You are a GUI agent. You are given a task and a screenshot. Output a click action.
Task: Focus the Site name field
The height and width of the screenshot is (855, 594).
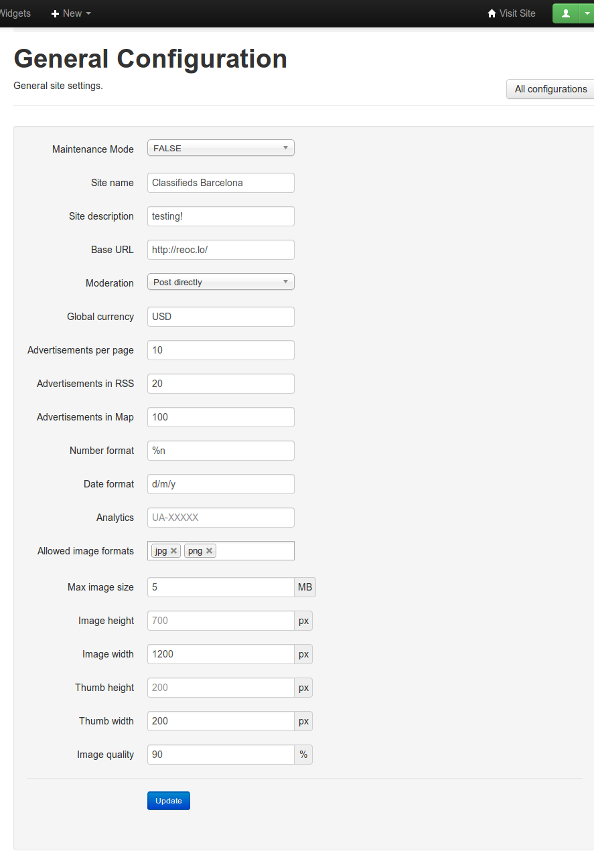[220, 183]
